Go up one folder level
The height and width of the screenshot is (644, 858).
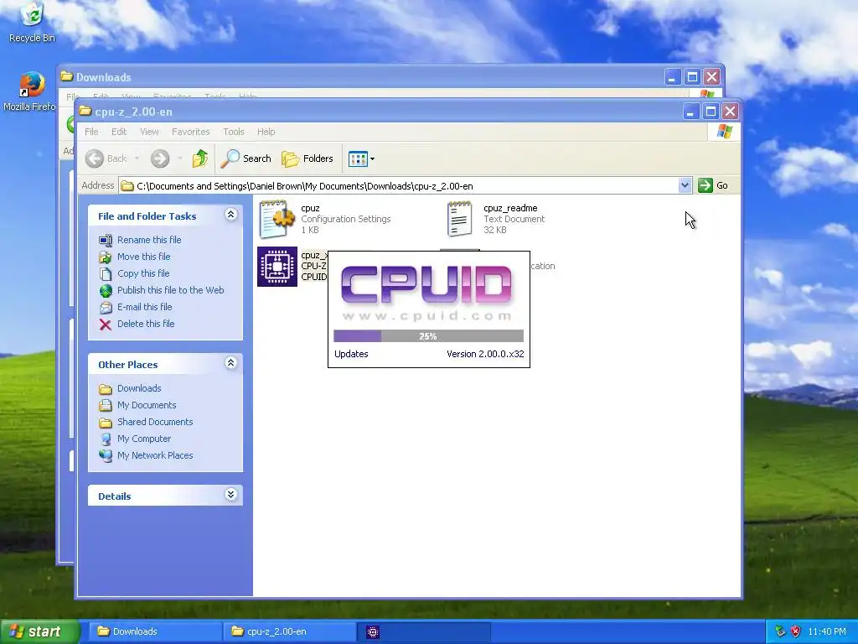pyautogui.click(x=199, y=158)
